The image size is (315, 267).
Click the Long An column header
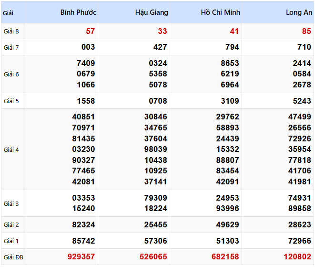coord(299,12)
